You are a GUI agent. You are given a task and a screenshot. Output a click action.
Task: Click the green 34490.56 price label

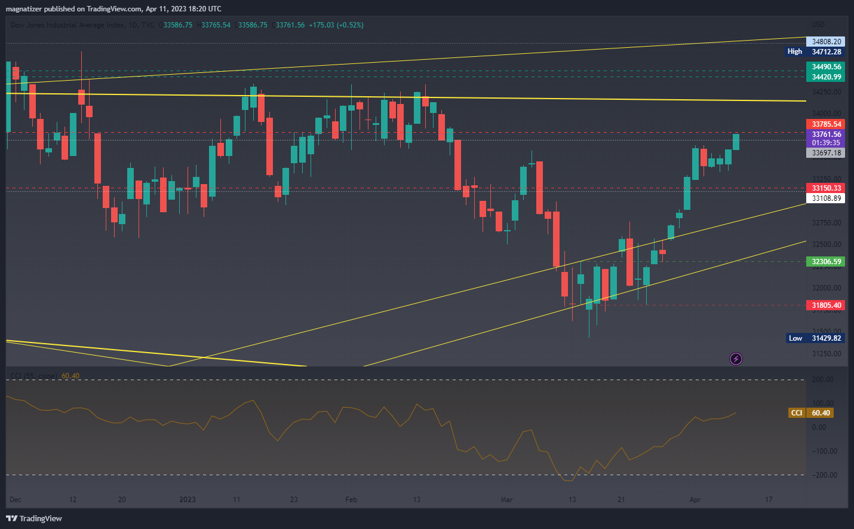(825, 67)
